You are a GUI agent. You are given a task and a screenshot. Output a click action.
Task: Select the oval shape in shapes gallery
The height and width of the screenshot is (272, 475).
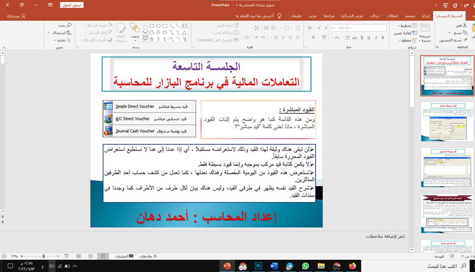tap(158, 26)
